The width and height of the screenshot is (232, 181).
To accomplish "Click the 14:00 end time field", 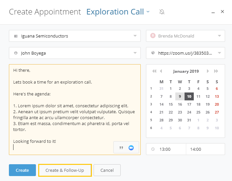I will point(205,149).
